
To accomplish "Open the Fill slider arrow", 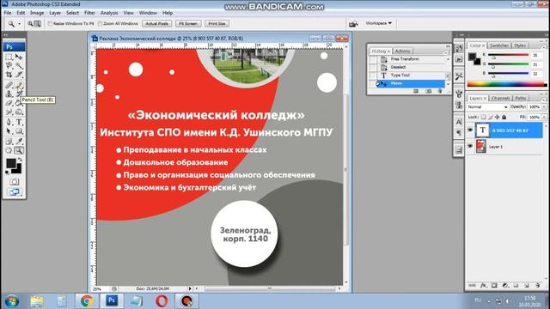I will [x=544, y=117].
